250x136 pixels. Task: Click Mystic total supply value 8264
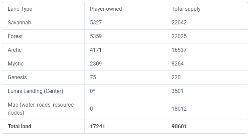click(178, 63)
